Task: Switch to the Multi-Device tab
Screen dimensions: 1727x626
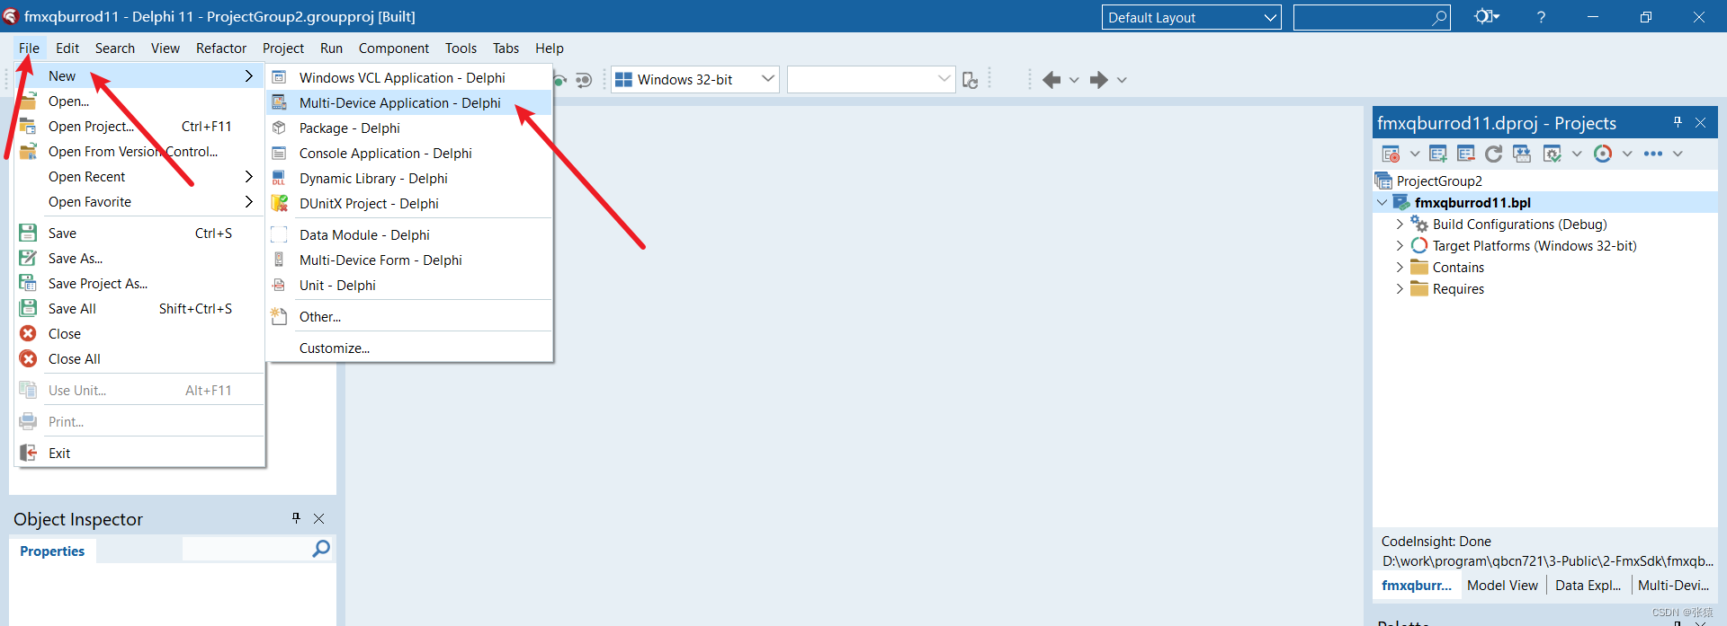Action: [1673, 585]
